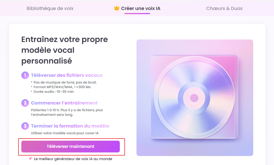Click the "Pas de musique de fond" bullet text
Image resolution: width=274 pixels, height=165 pixels.
coord(65,82)
